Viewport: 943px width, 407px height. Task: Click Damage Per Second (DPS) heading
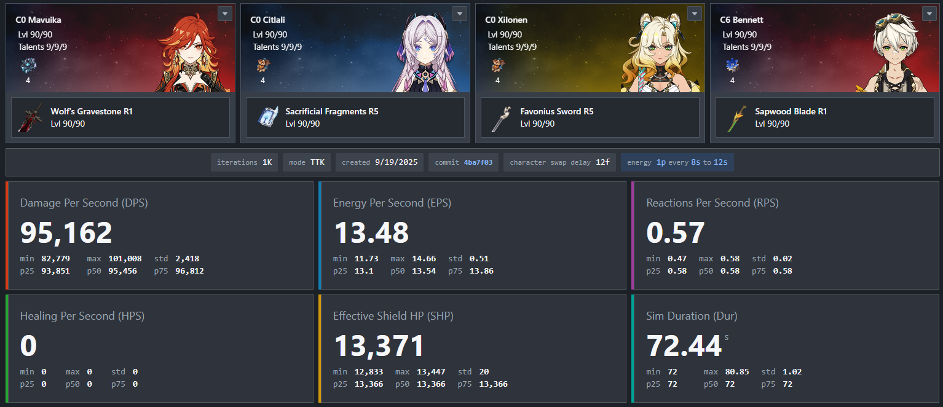(84, 203)
